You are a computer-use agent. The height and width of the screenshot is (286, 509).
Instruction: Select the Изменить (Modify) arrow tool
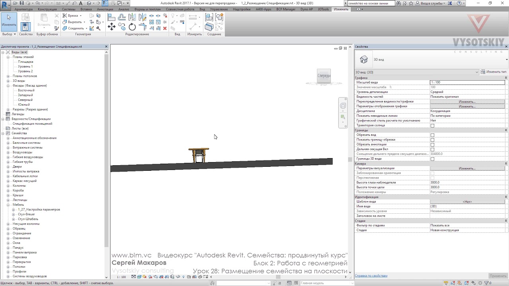tap(9, 21)
